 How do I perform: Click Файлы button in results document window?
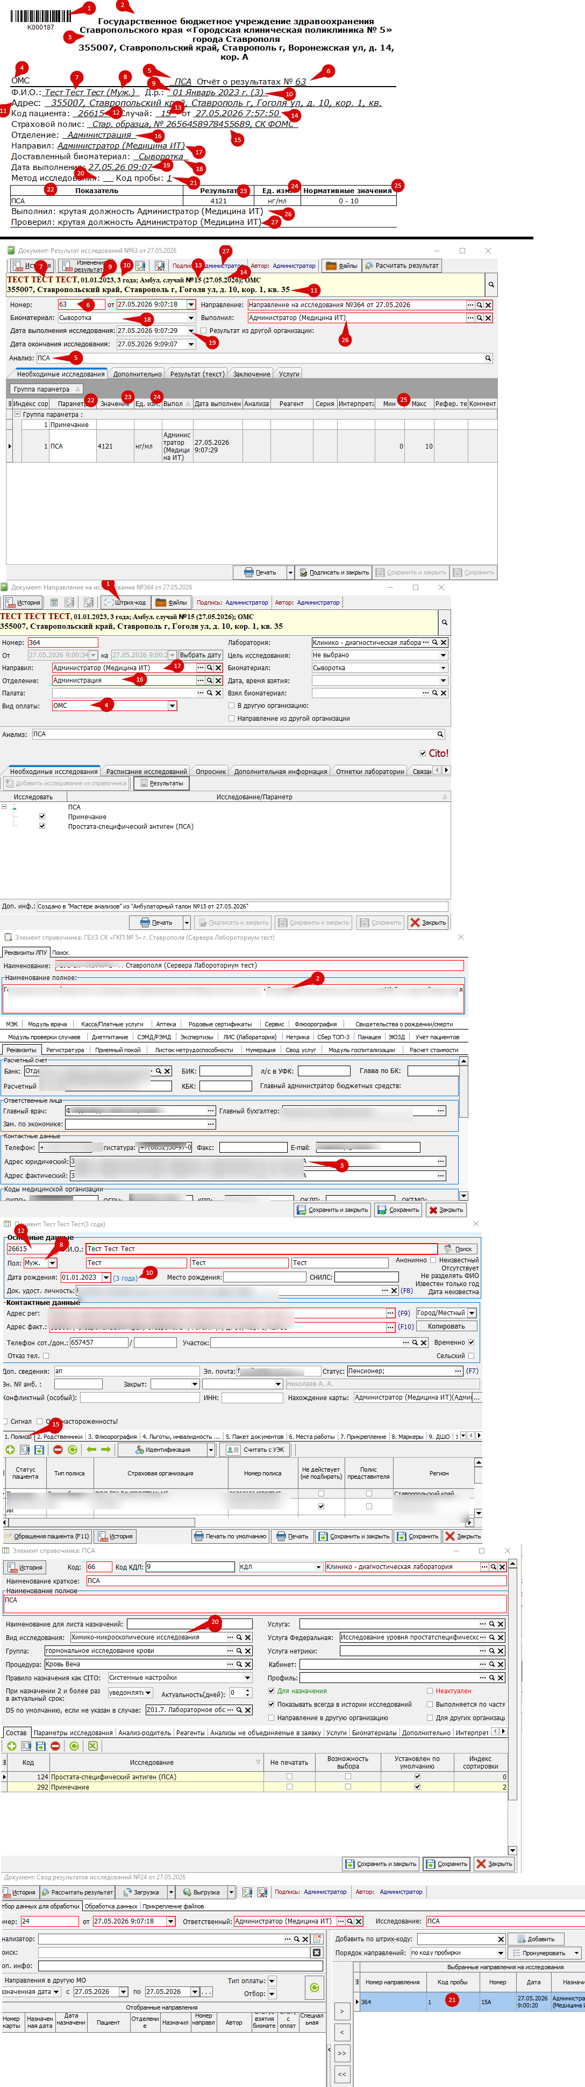click(x=341, y=266)
